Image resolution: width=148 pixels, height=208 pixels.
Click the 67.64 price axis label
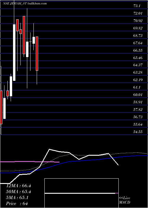(x=138, y=43)
